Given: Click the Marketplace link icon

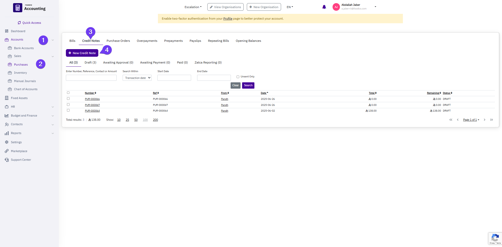Looking at the screenshot, I should (7, 151).
